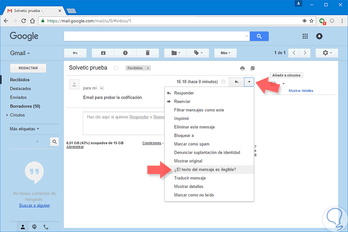This screenshot has height=232, width=348.
Task: Open the Destacados folder
Action: coord(20,89)
